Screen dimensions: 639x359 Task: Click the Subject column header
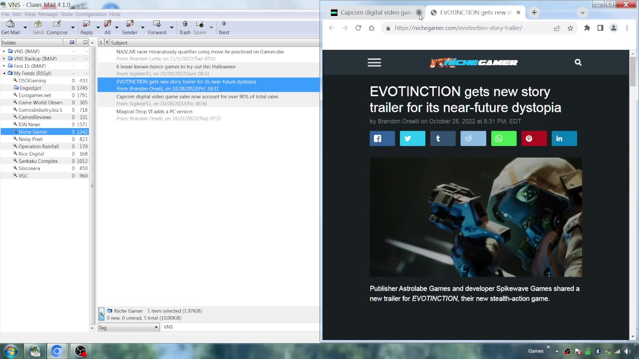pyautogui.click(x=215, y=43)
